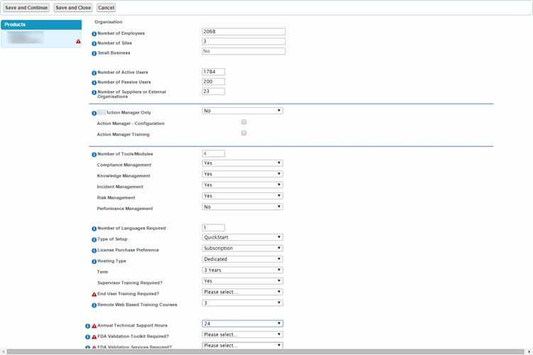Viewport: 533px width, 355px height.
Task: Open the Type of Setup dropdown
Action: coord(242,237)
